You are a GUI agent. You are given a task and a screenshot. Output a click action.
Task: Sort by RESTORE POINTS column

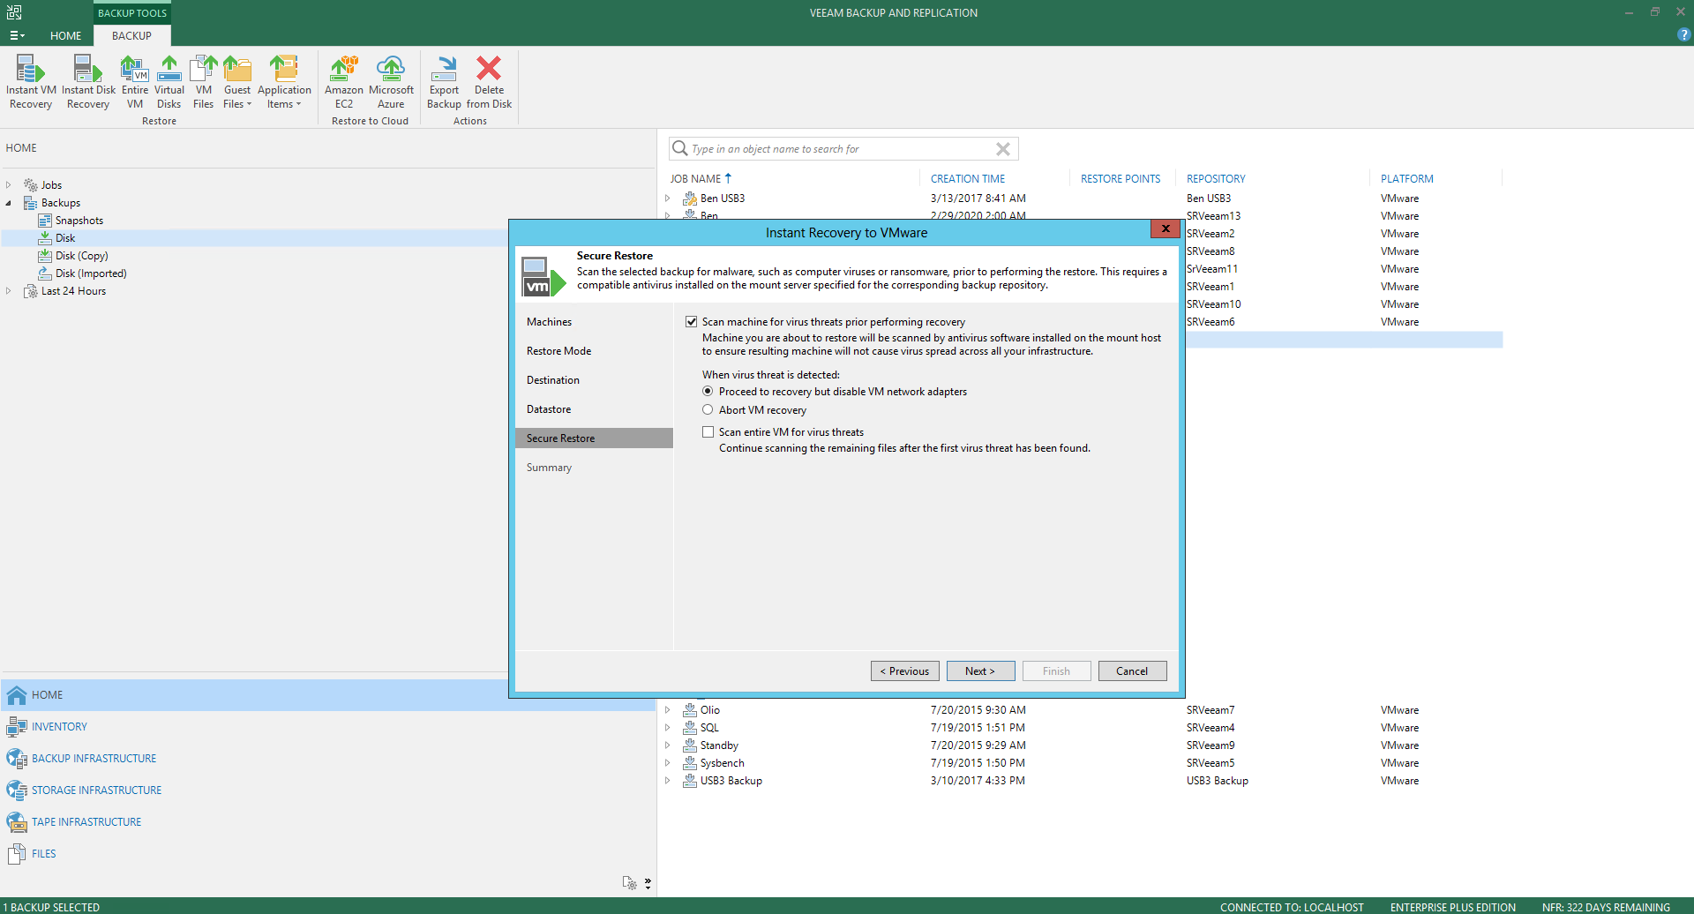click(1121, 179)
